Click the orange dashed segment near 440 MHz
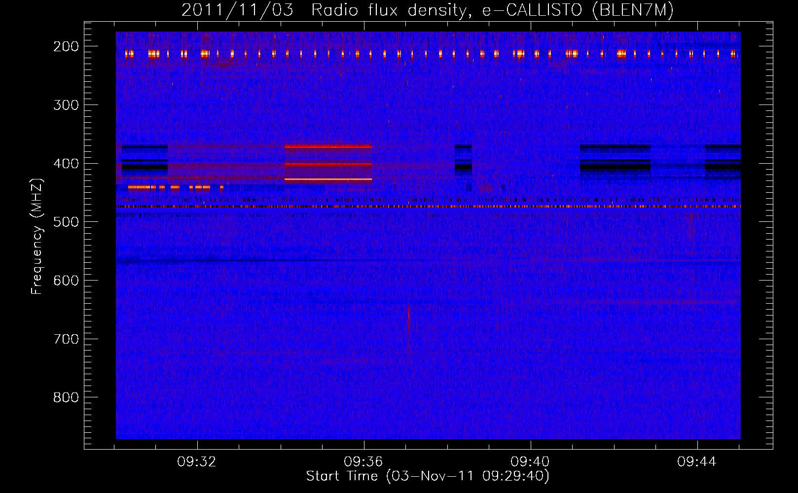 (176, 187)
